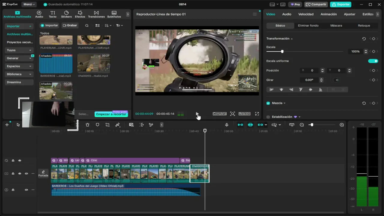Switch to the Animación tab
Screen dimensions: 384x216
(328, 14)
